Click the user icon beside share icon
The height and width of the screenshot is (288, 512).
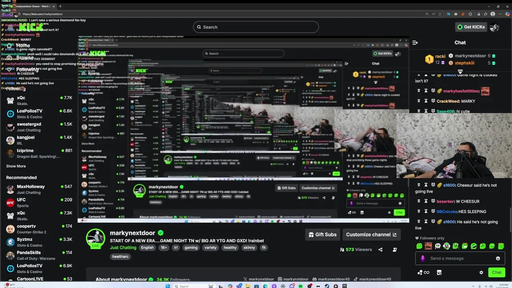395,250
